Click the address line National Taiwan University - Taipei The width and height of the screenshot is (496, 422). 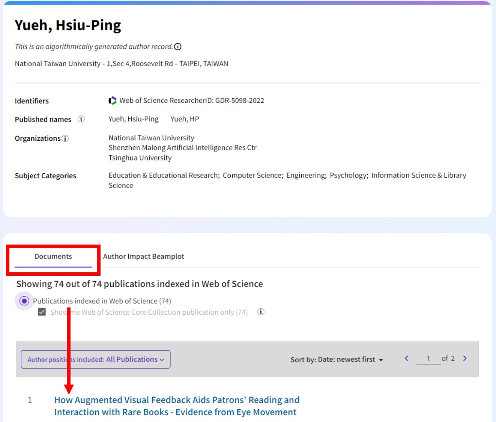point(122,64)
